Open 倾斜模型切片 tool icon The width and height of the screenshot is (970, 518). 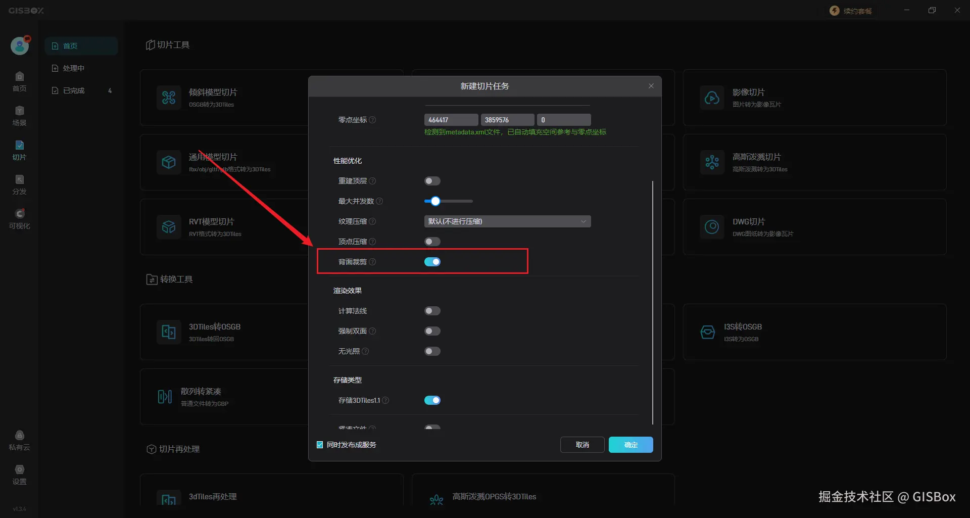[x=169, y=97]
